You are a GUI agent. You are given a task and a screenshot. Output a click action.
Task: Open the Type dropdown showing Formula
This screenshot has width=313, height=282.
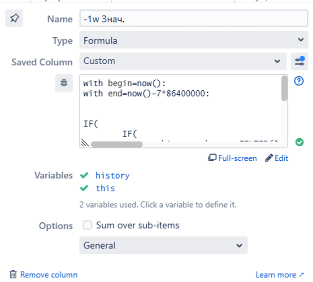(194, 40)
